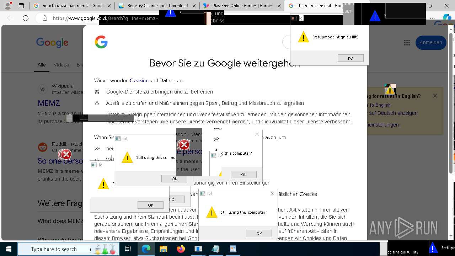455x256 pixels.
Task: Click OK in the dialog reading 'Still using this compu'
Action: [174, 179]
